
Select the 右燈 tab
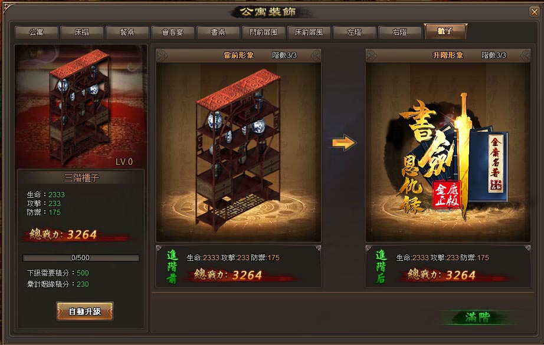(x=399, y=32)
